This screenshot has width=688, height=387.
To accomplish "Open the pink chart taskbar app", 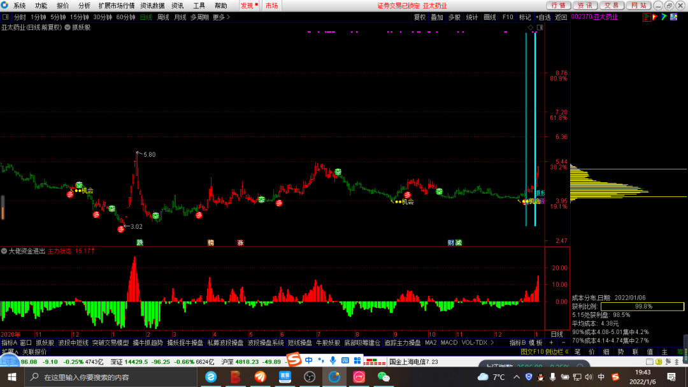I will [359, 377].
